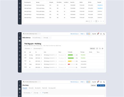Toggle the hamburger menu in Điều hành xe sidebar
This screenshot has height=97, width=124.
coord(20,34)
